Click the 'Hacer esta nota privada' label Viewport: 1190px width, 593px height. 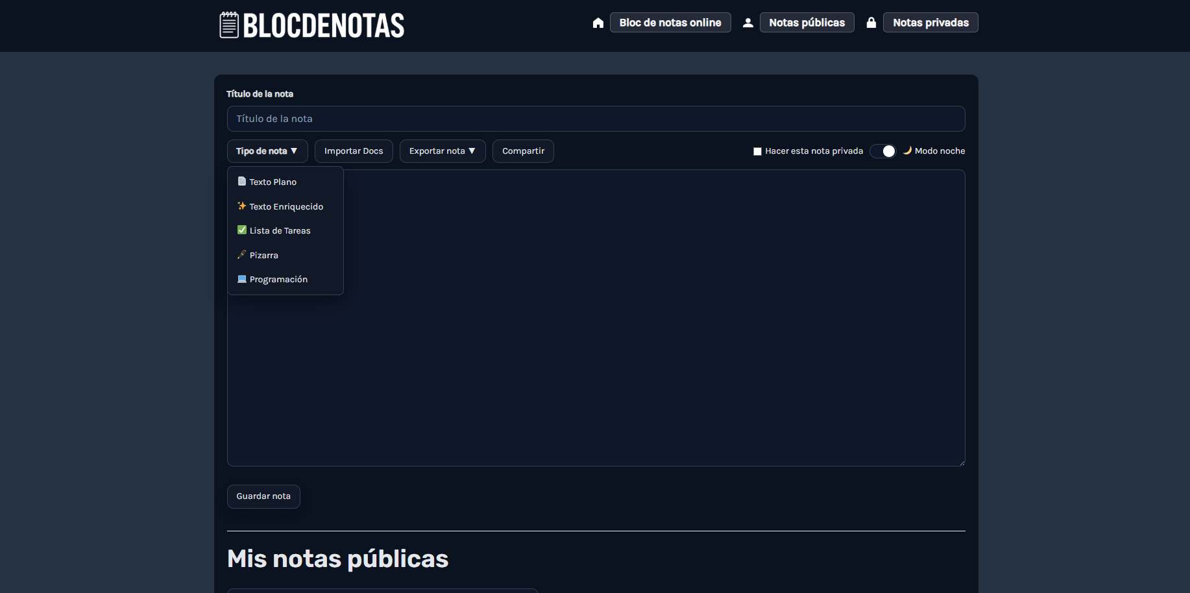click(x=814, y=151)
